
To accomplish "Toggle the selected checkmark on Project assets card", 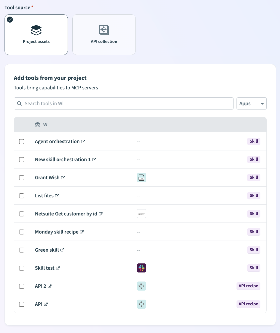I will [10, 19].
